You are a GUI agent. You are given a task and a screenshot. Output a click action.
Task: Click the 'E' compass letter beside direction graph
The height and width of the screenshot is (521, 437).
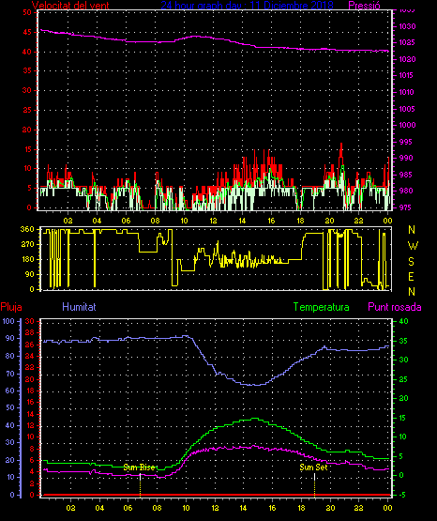click(x=411, y=276)
